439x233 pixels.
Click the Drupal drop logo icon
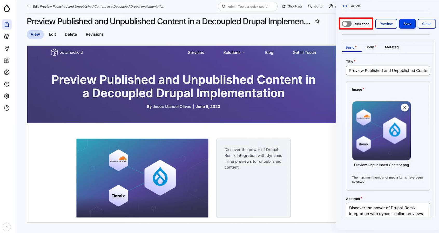7,8
